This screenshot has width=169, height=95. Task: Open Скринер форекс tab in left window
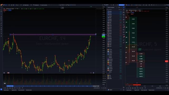click(6, 90)
